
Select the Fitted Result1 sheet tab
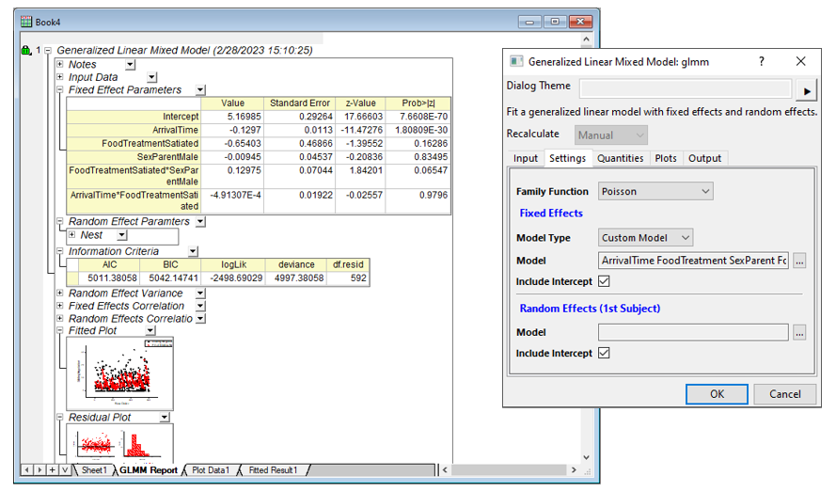273,470
